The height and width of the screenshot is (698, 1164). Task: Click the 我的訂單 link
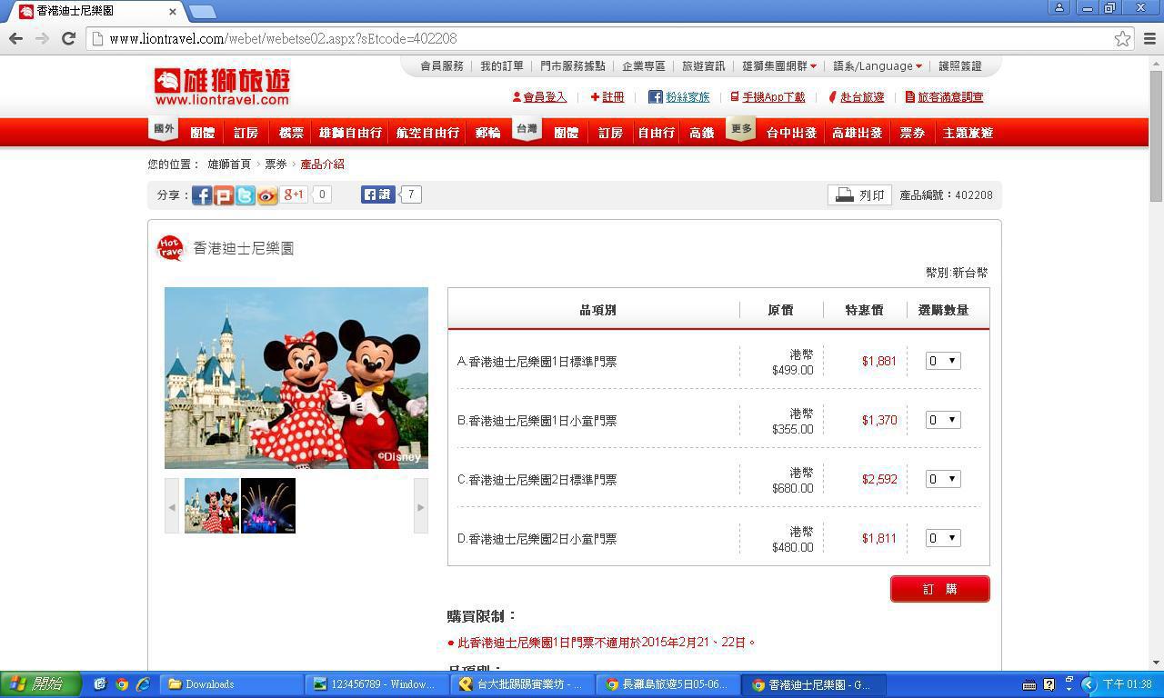pos(502,66)
